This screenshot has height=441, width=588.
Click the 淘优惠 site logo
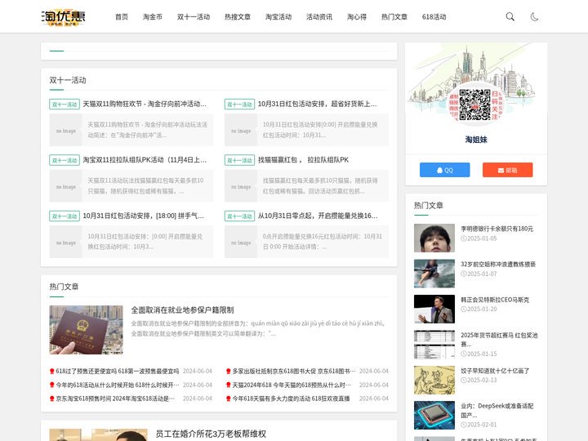pos(64,17)
